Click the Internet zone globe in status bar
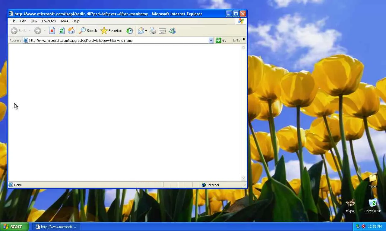Image resolution: width=386 pixels, height=231 pixels. tap(204, 185)
